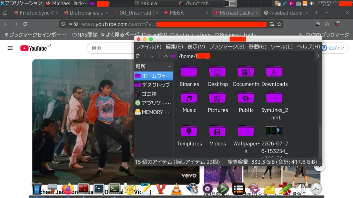The width and height of the screenshot is (353, 198).
Task: Launch VLC cone icon in dock
Action: tap(176, 189)
